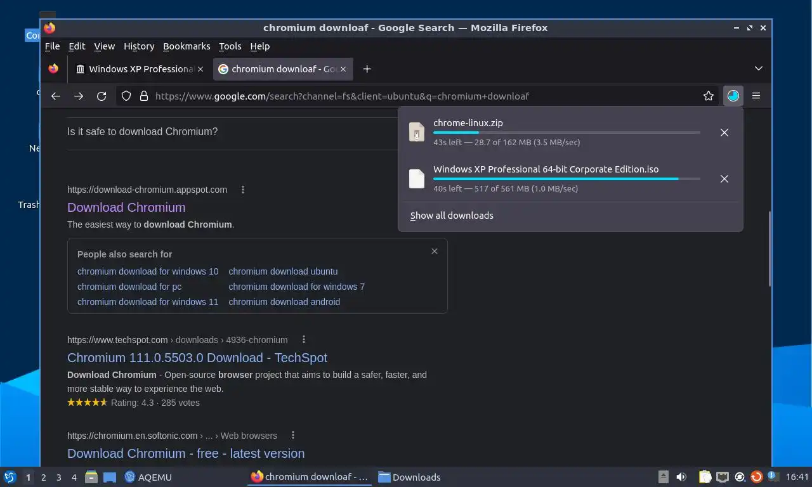Dismiss the People also search for box
The height and width of the screenshot is (487, 812).
tap(435, 251)
